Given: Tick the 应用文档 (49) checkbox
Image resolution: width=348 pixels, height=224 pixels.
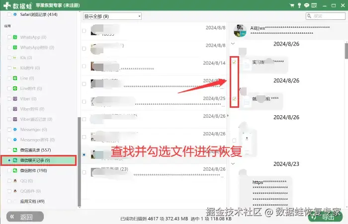Looking at the screenshot, I should pyautogui.click(x=9, y=201).
